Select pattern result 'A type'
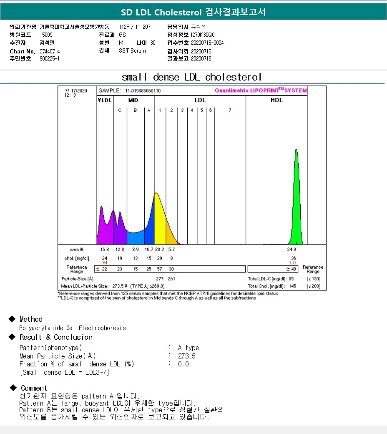Viewport: 387px width, 434px height. coord(188,348)
